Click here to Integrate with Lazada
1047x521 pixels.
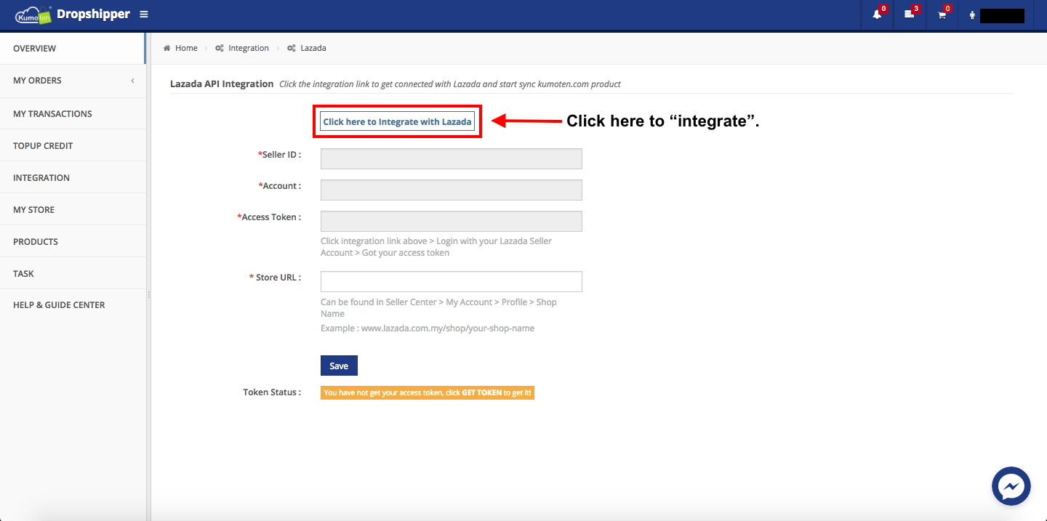point(397,121)
